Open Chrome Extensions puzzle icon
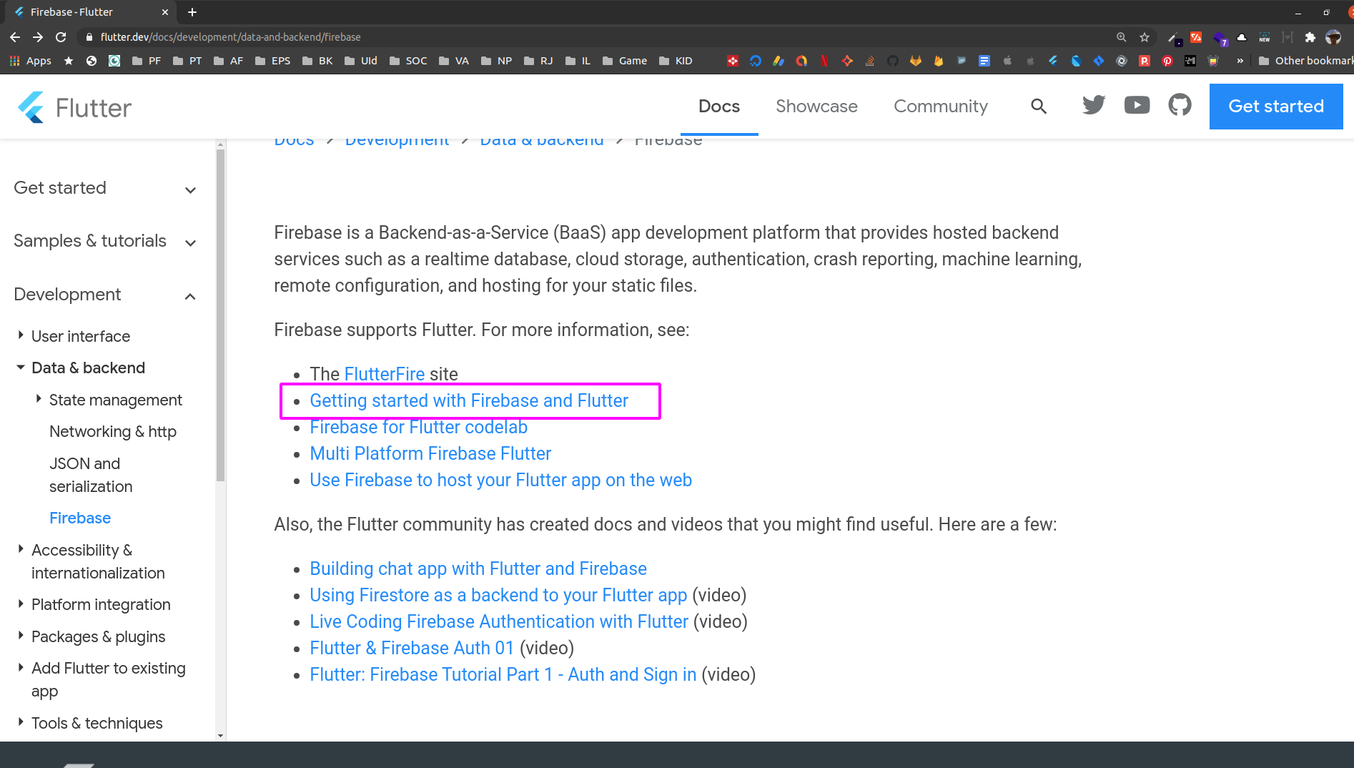The height and width of the screenshot is (768, 1354). (1310, 37)
